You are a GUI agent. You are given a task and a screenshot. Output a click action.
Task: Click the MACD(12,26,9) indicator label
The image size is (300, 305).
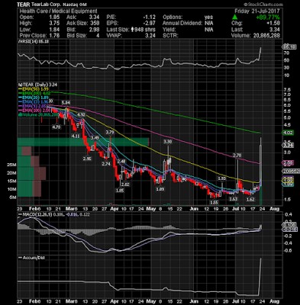[x=35, y=215]
